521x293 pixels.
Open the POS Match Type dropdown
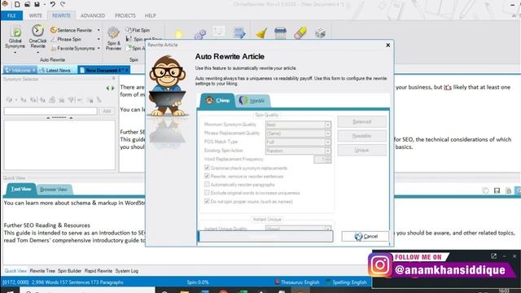pos(299,142)
